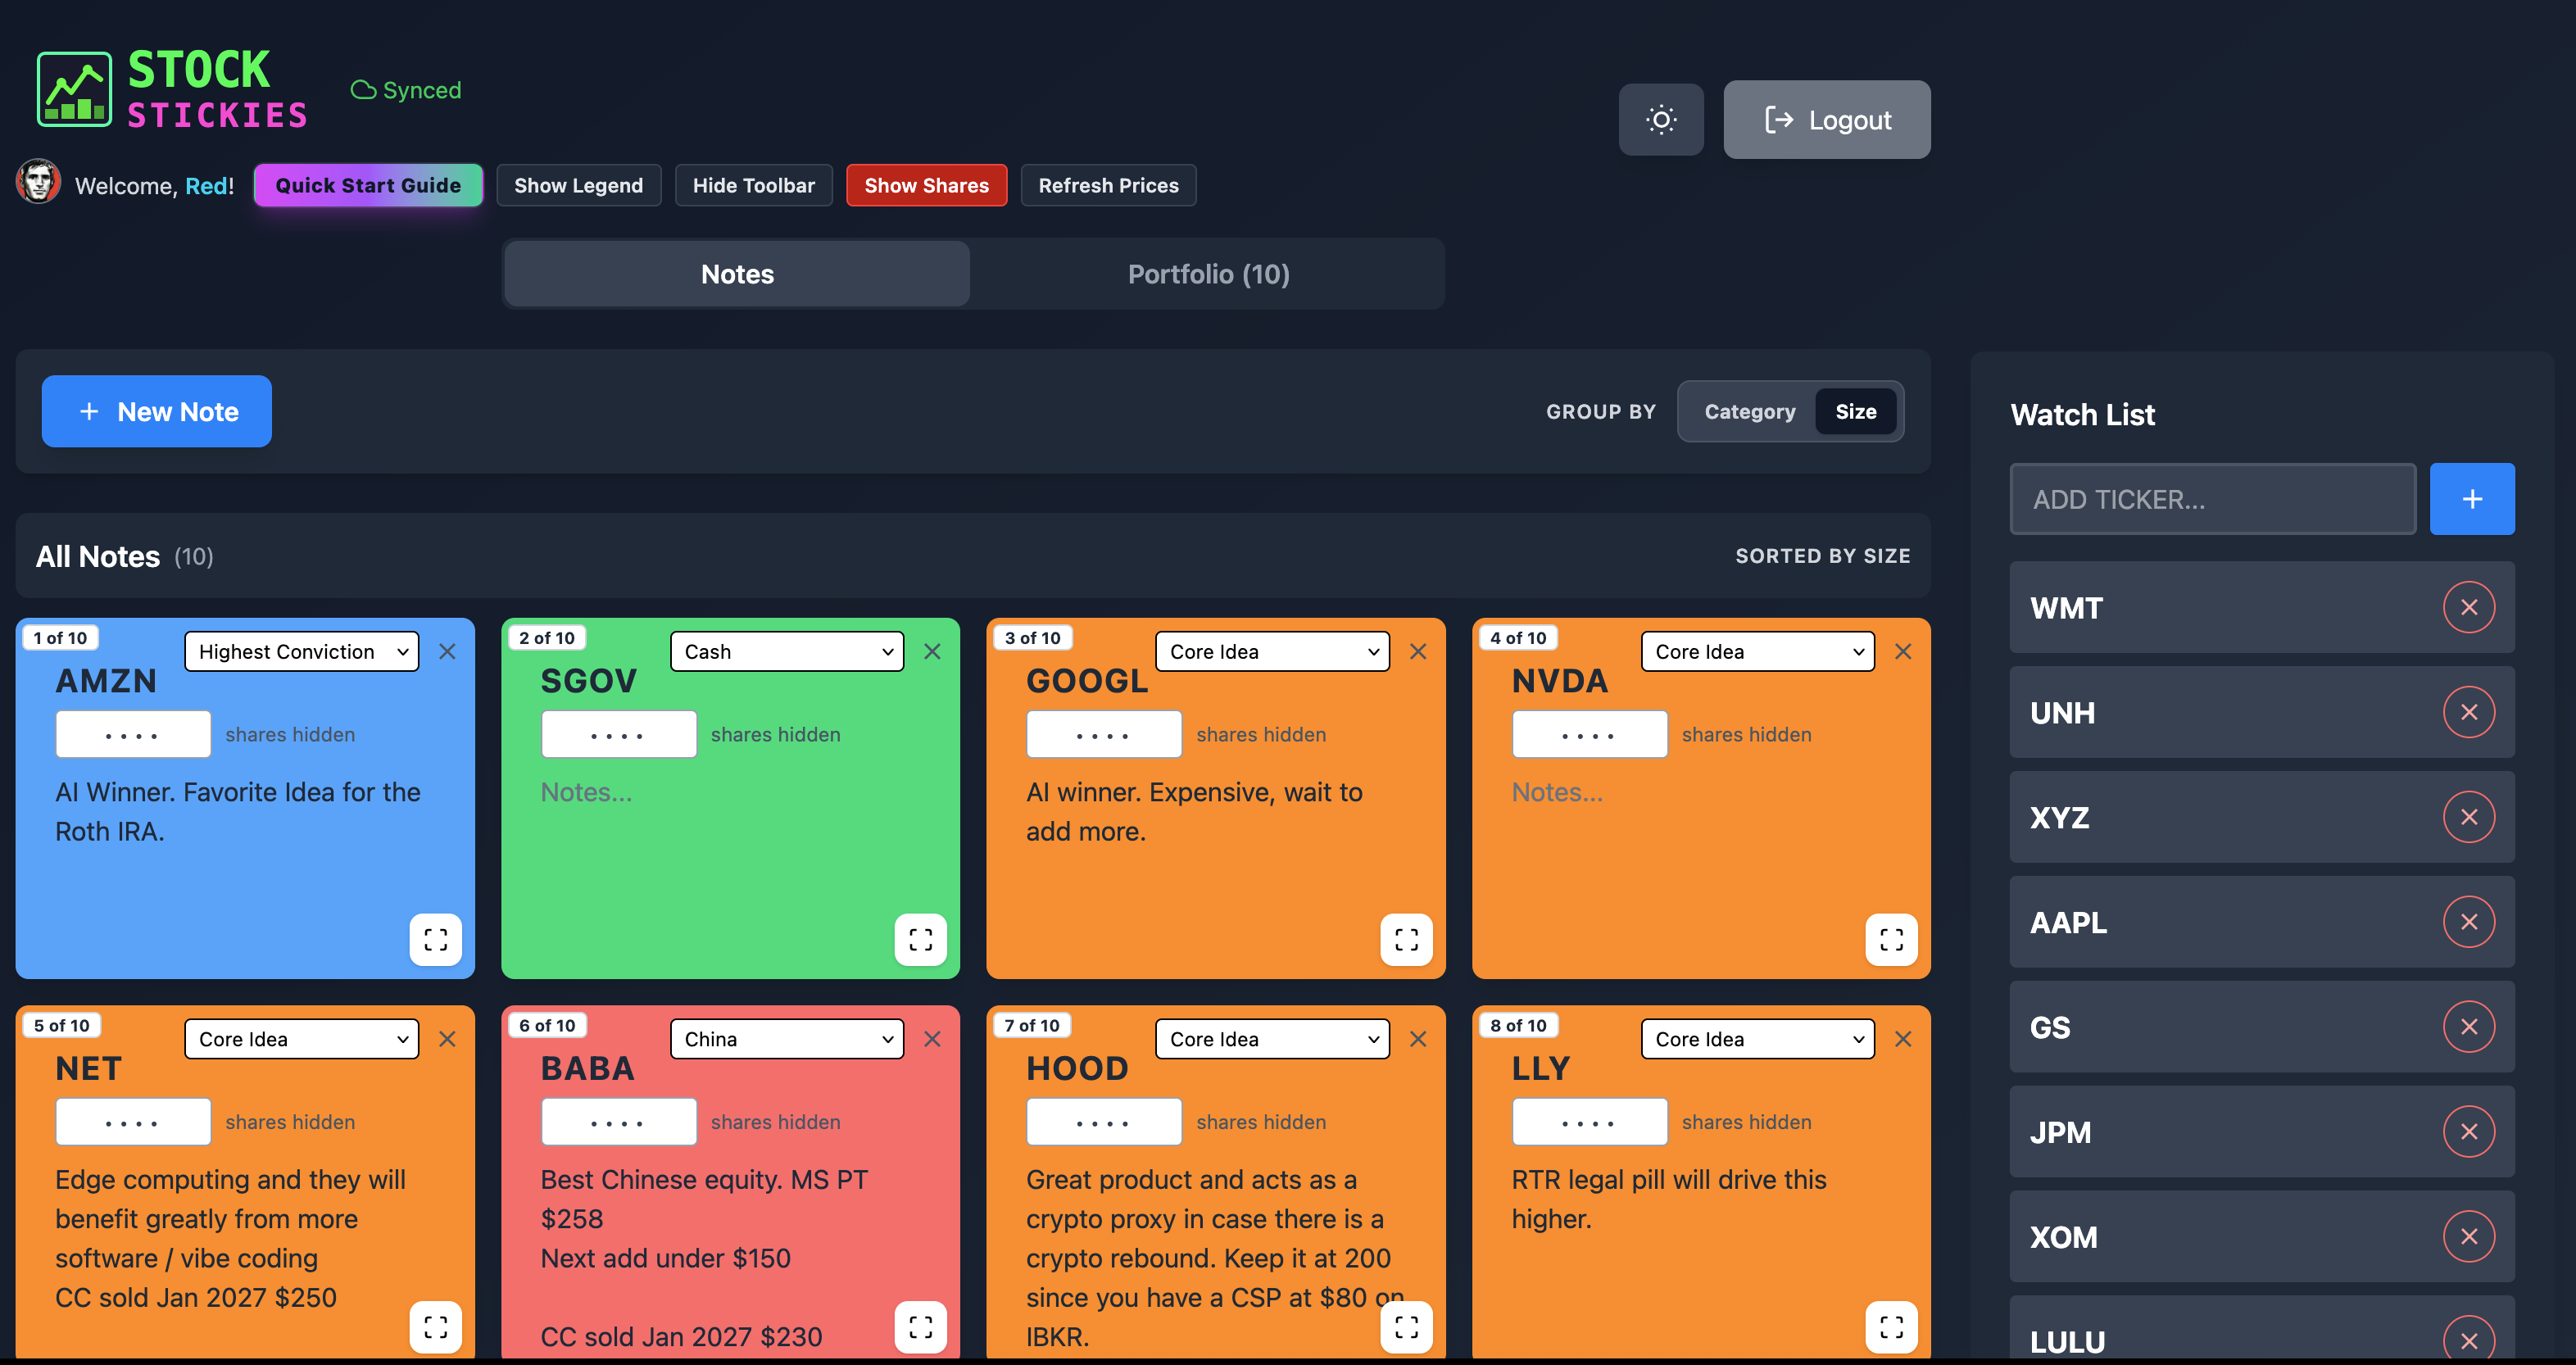This screenshot has width=2576, height=1365.
Task: Remove AAPL from the Watch List
Action: pyautogui.click(x=2469, y=921)
